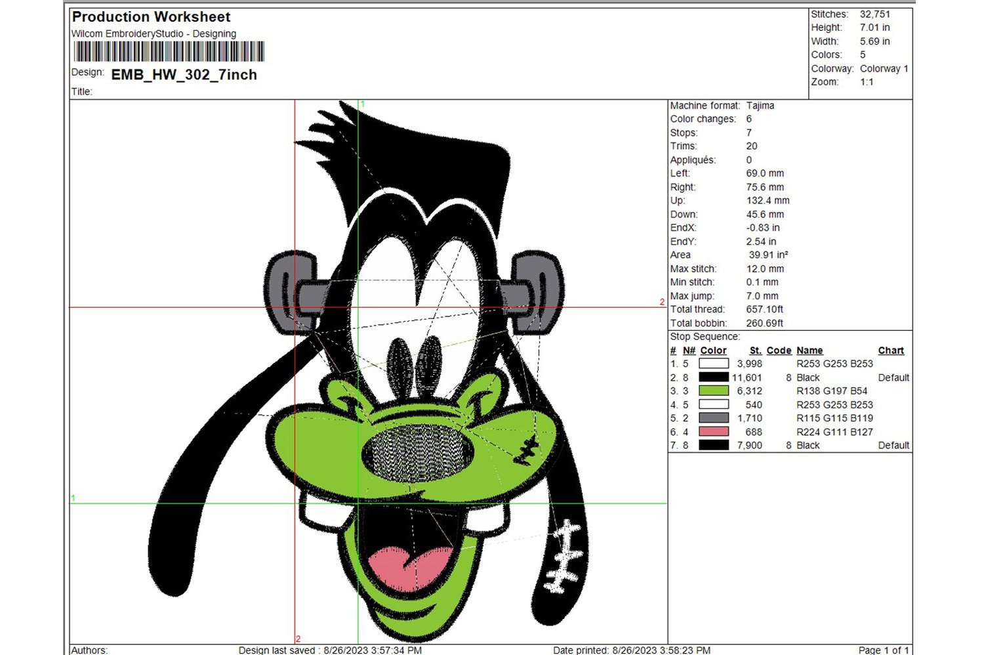Click the stitch count "11,601"

tap(747, 377)
